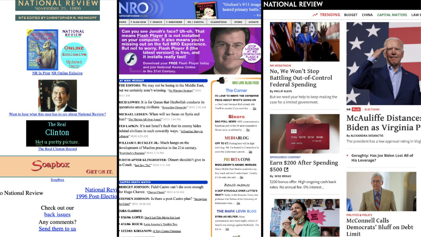
Task: Click the red PLUS badge
Action: point(356,109)
